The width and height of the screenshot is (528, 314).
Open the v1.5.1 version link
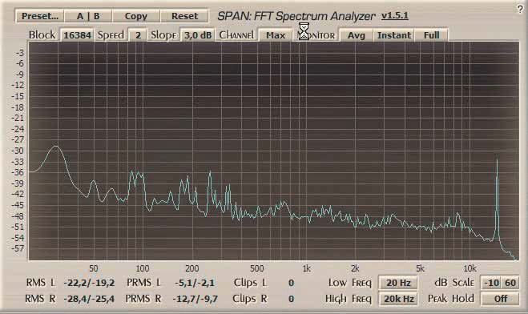click(x=395, y=15)
